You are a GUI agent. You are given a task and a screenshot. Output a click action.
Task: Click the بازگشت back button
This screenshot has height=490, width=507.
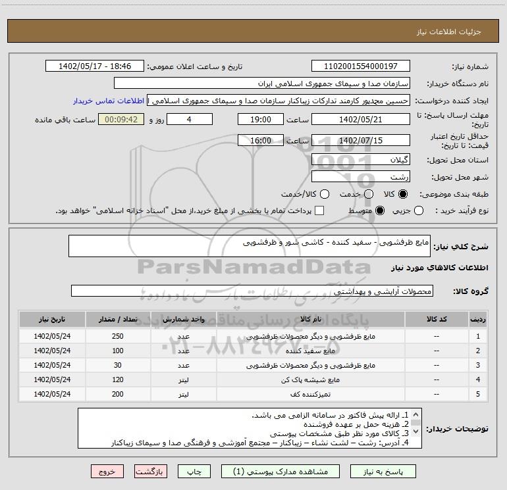pos(151,472)
